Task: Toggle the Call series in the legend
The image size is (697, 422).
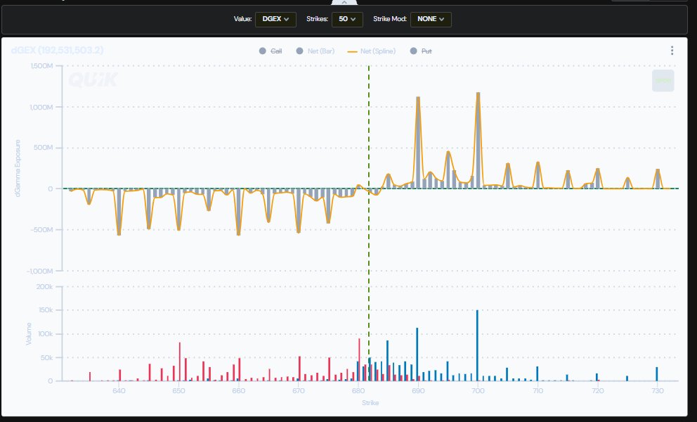Action: pyautogui.click(x=271, y=51)
